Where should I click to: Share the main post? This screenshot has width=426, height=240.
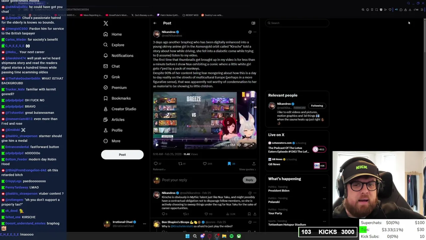[x=254, y=164]
